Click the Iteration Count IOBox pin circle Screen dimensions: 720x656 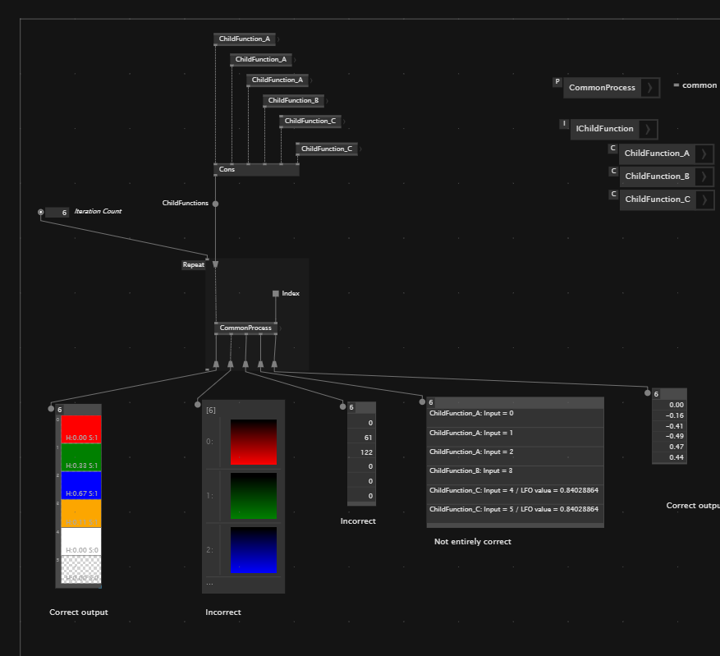pyautogui.click(x=41, y=212)
